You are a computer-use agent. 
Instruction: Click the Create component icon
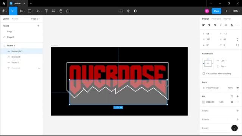[128, 11]
